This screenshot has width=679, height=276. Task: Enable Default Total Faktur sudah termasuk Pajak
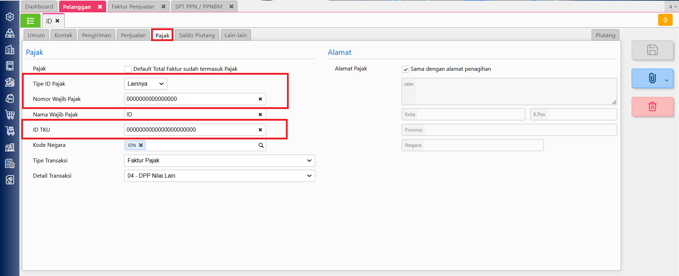click(128, 69)
